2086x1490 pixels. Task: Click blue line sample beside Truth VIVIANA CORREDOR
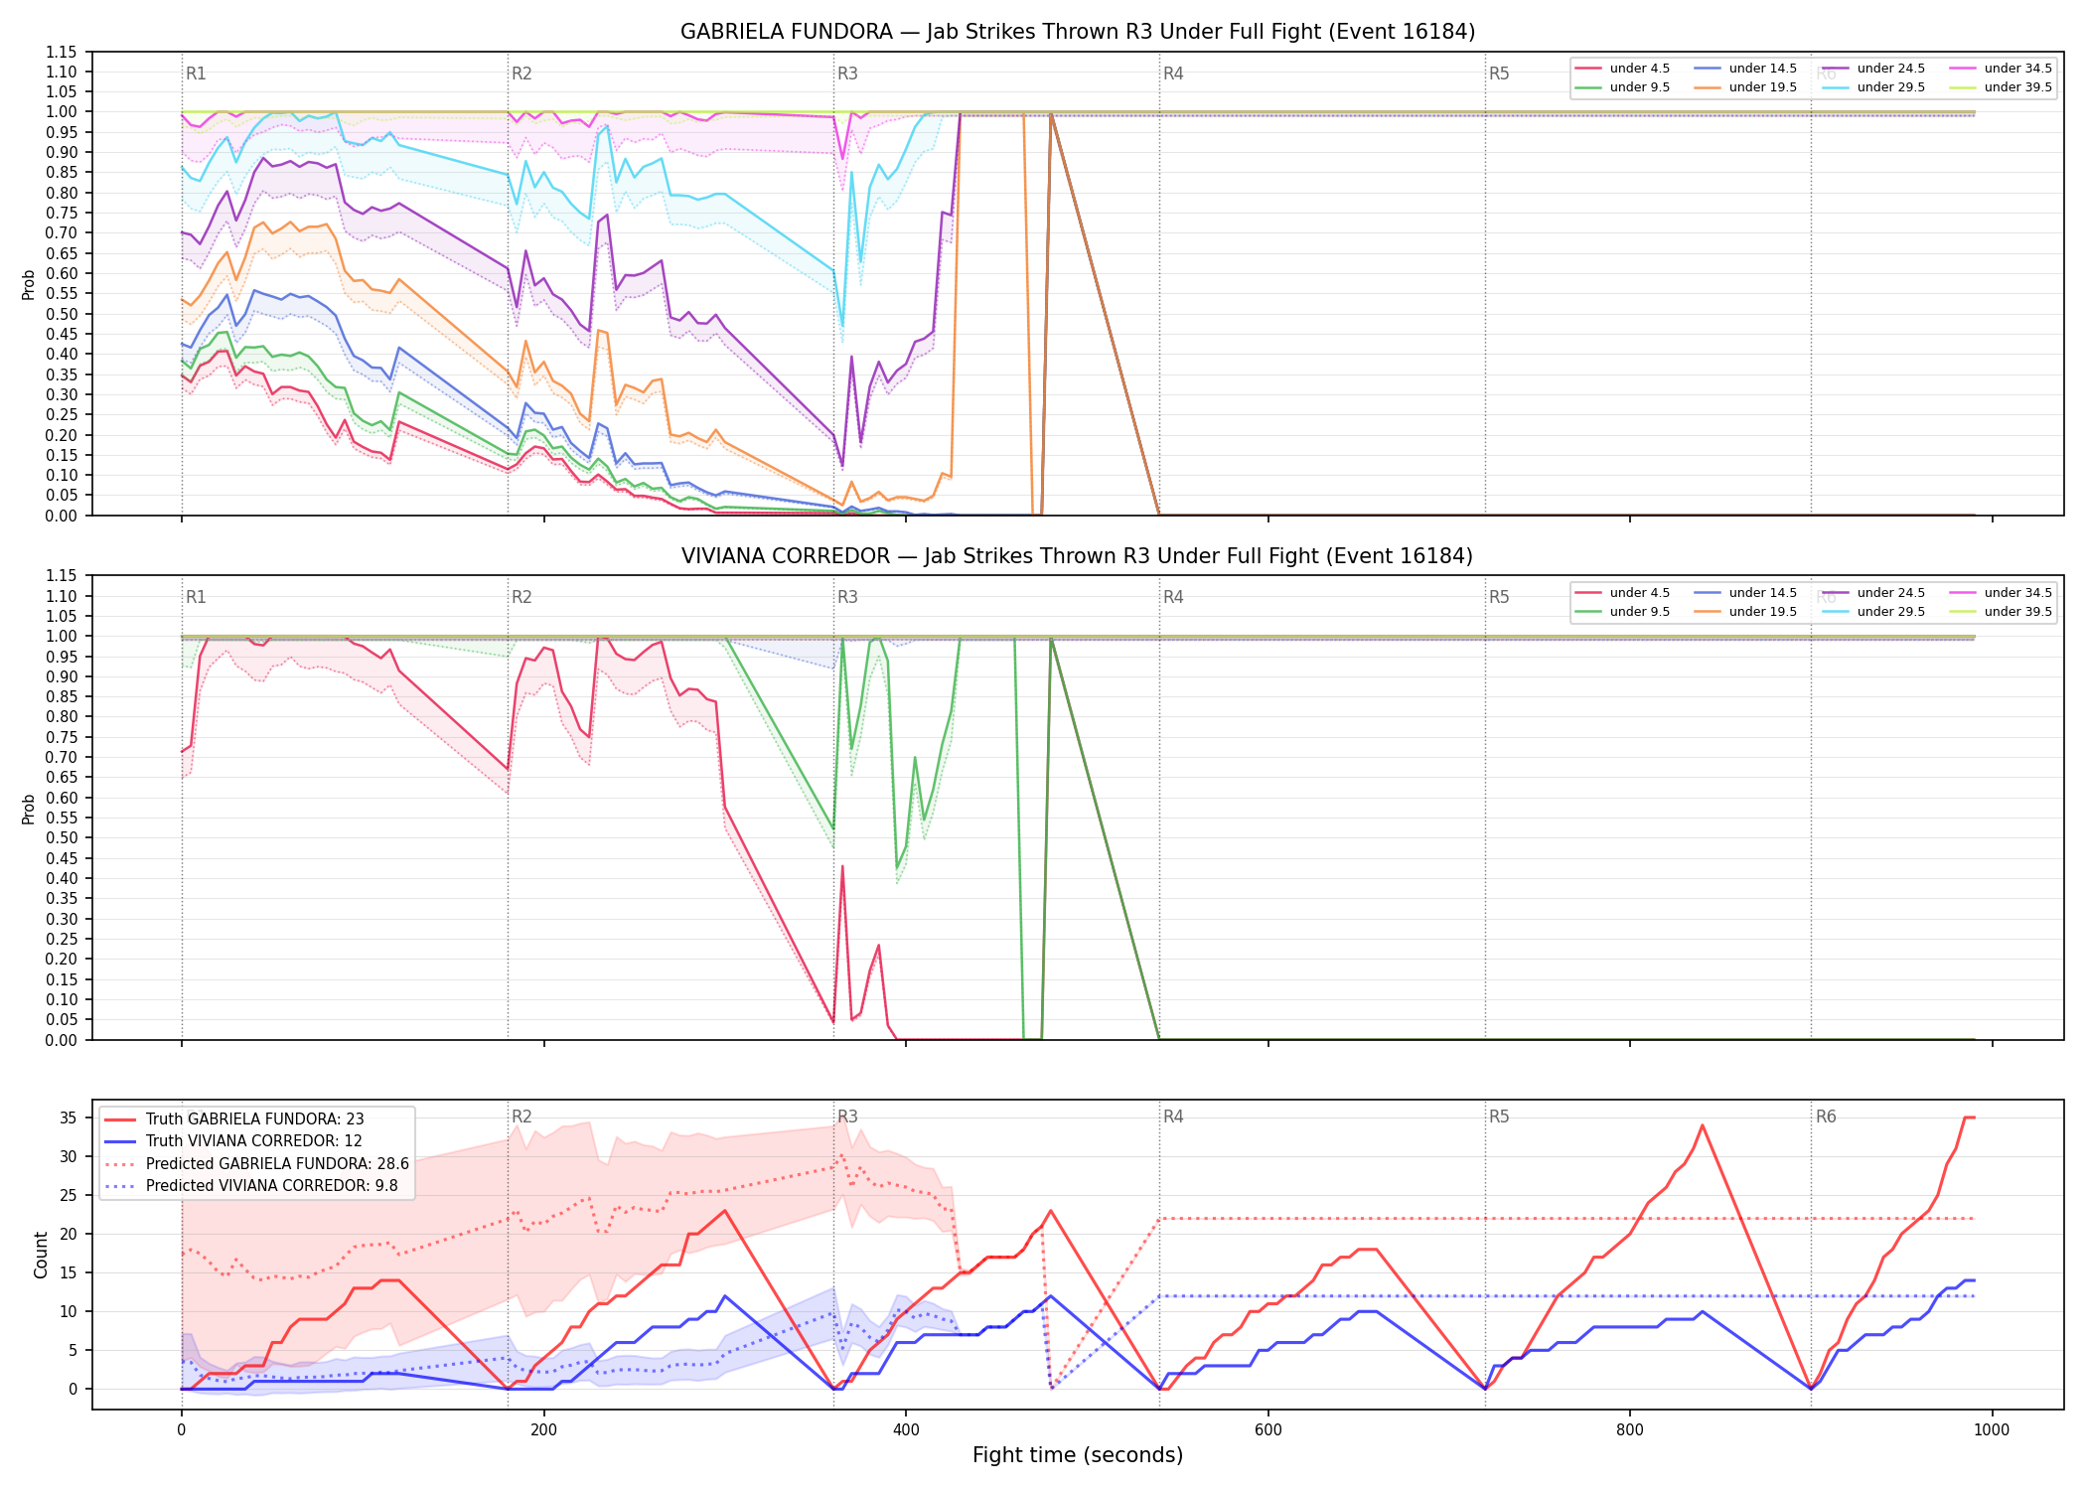pyautogui.click(x=119, y=1141)
